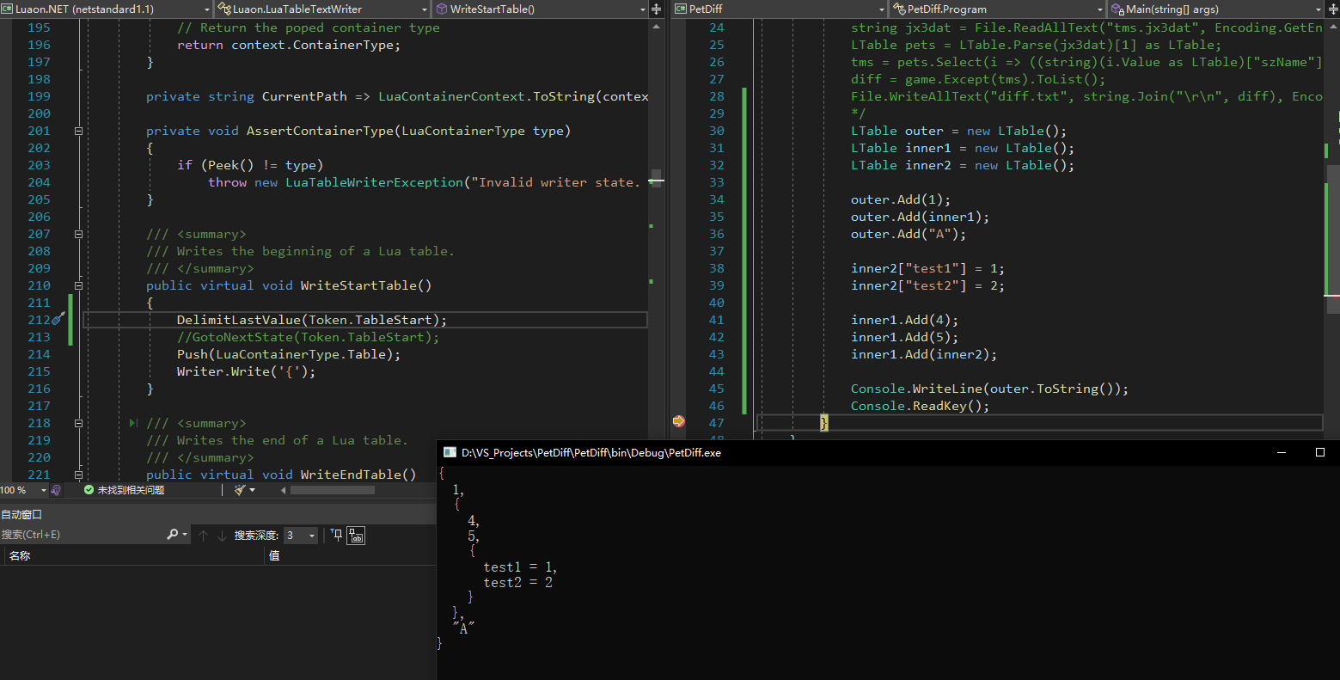The height and width of the screenshot is (680, 1340).
Task: Click the yellow highlighted closing brace on line 47
Action: [x=823, y=422]
